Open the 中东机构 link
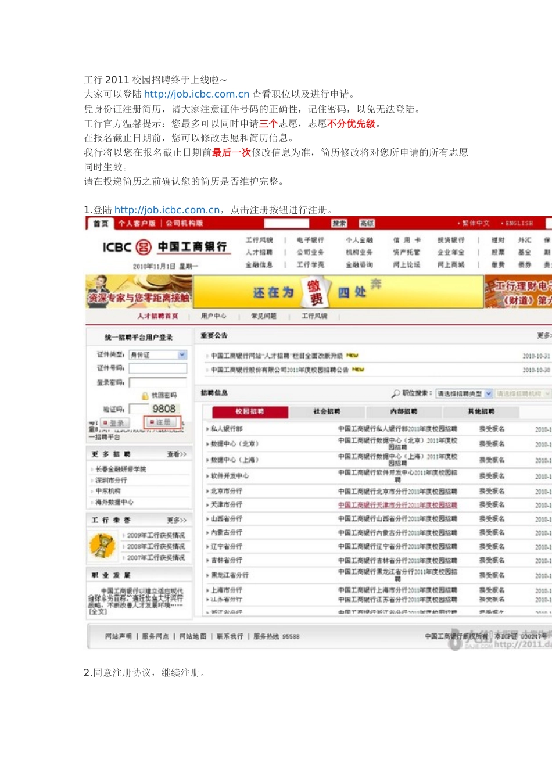Image resolution: width=552 pixels, height=781 pixels. (108, 491)
